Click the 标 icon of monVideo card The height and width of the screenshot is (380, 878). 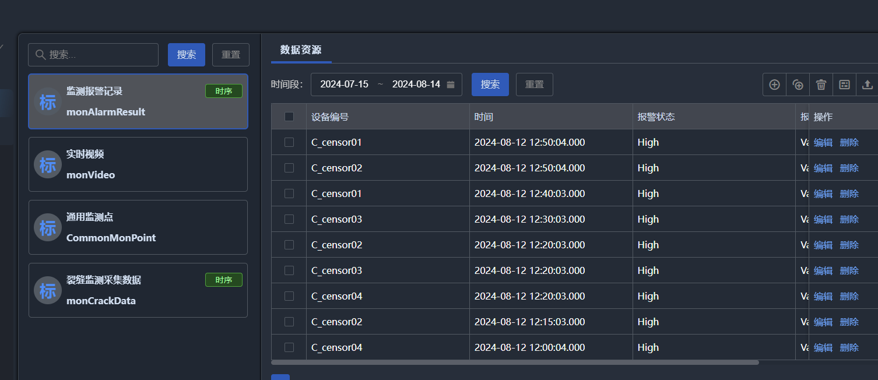tap(48, 164)
